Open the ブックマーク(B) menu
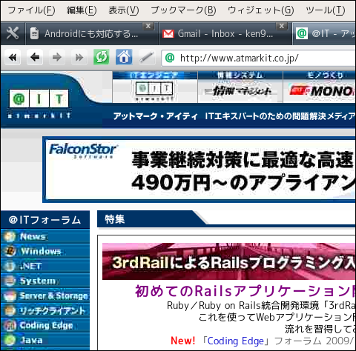 click(183, 10)
